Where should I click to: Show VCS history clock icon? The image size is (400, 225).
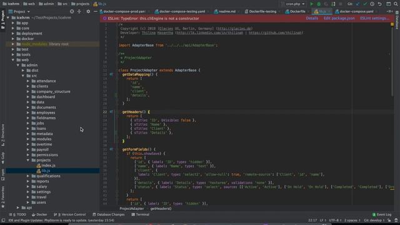tap(372, 4)
